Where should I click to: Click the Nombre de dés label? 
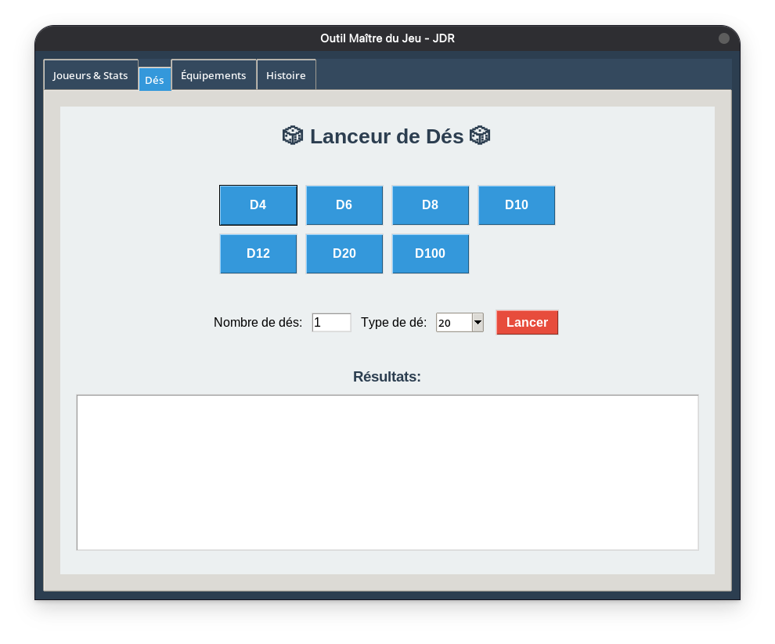(258, 323)
